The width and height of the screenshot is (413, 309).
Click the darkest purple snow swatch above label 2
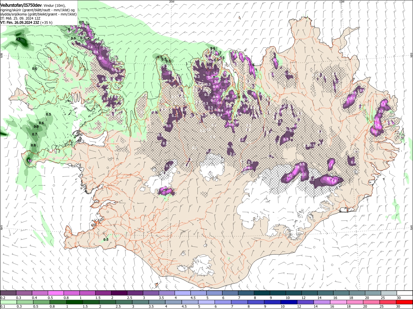(x=119, y=293)
